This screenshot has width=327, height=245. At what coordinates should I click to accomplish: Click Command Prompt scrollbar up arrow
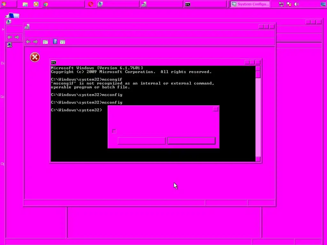[x=258, y=69]
